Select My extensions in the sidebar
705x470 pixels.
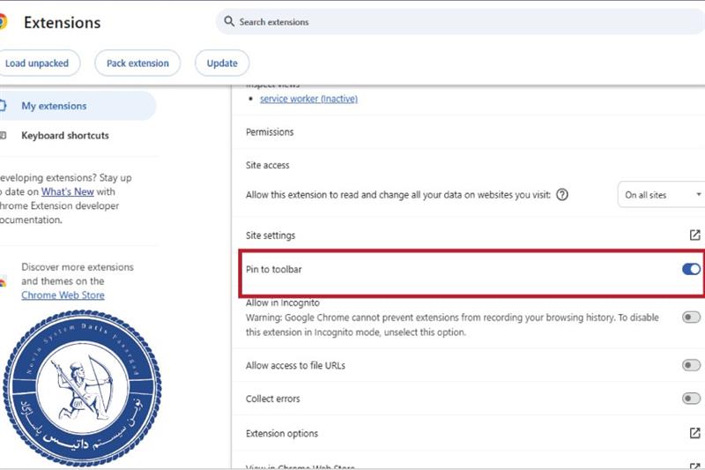54,106
